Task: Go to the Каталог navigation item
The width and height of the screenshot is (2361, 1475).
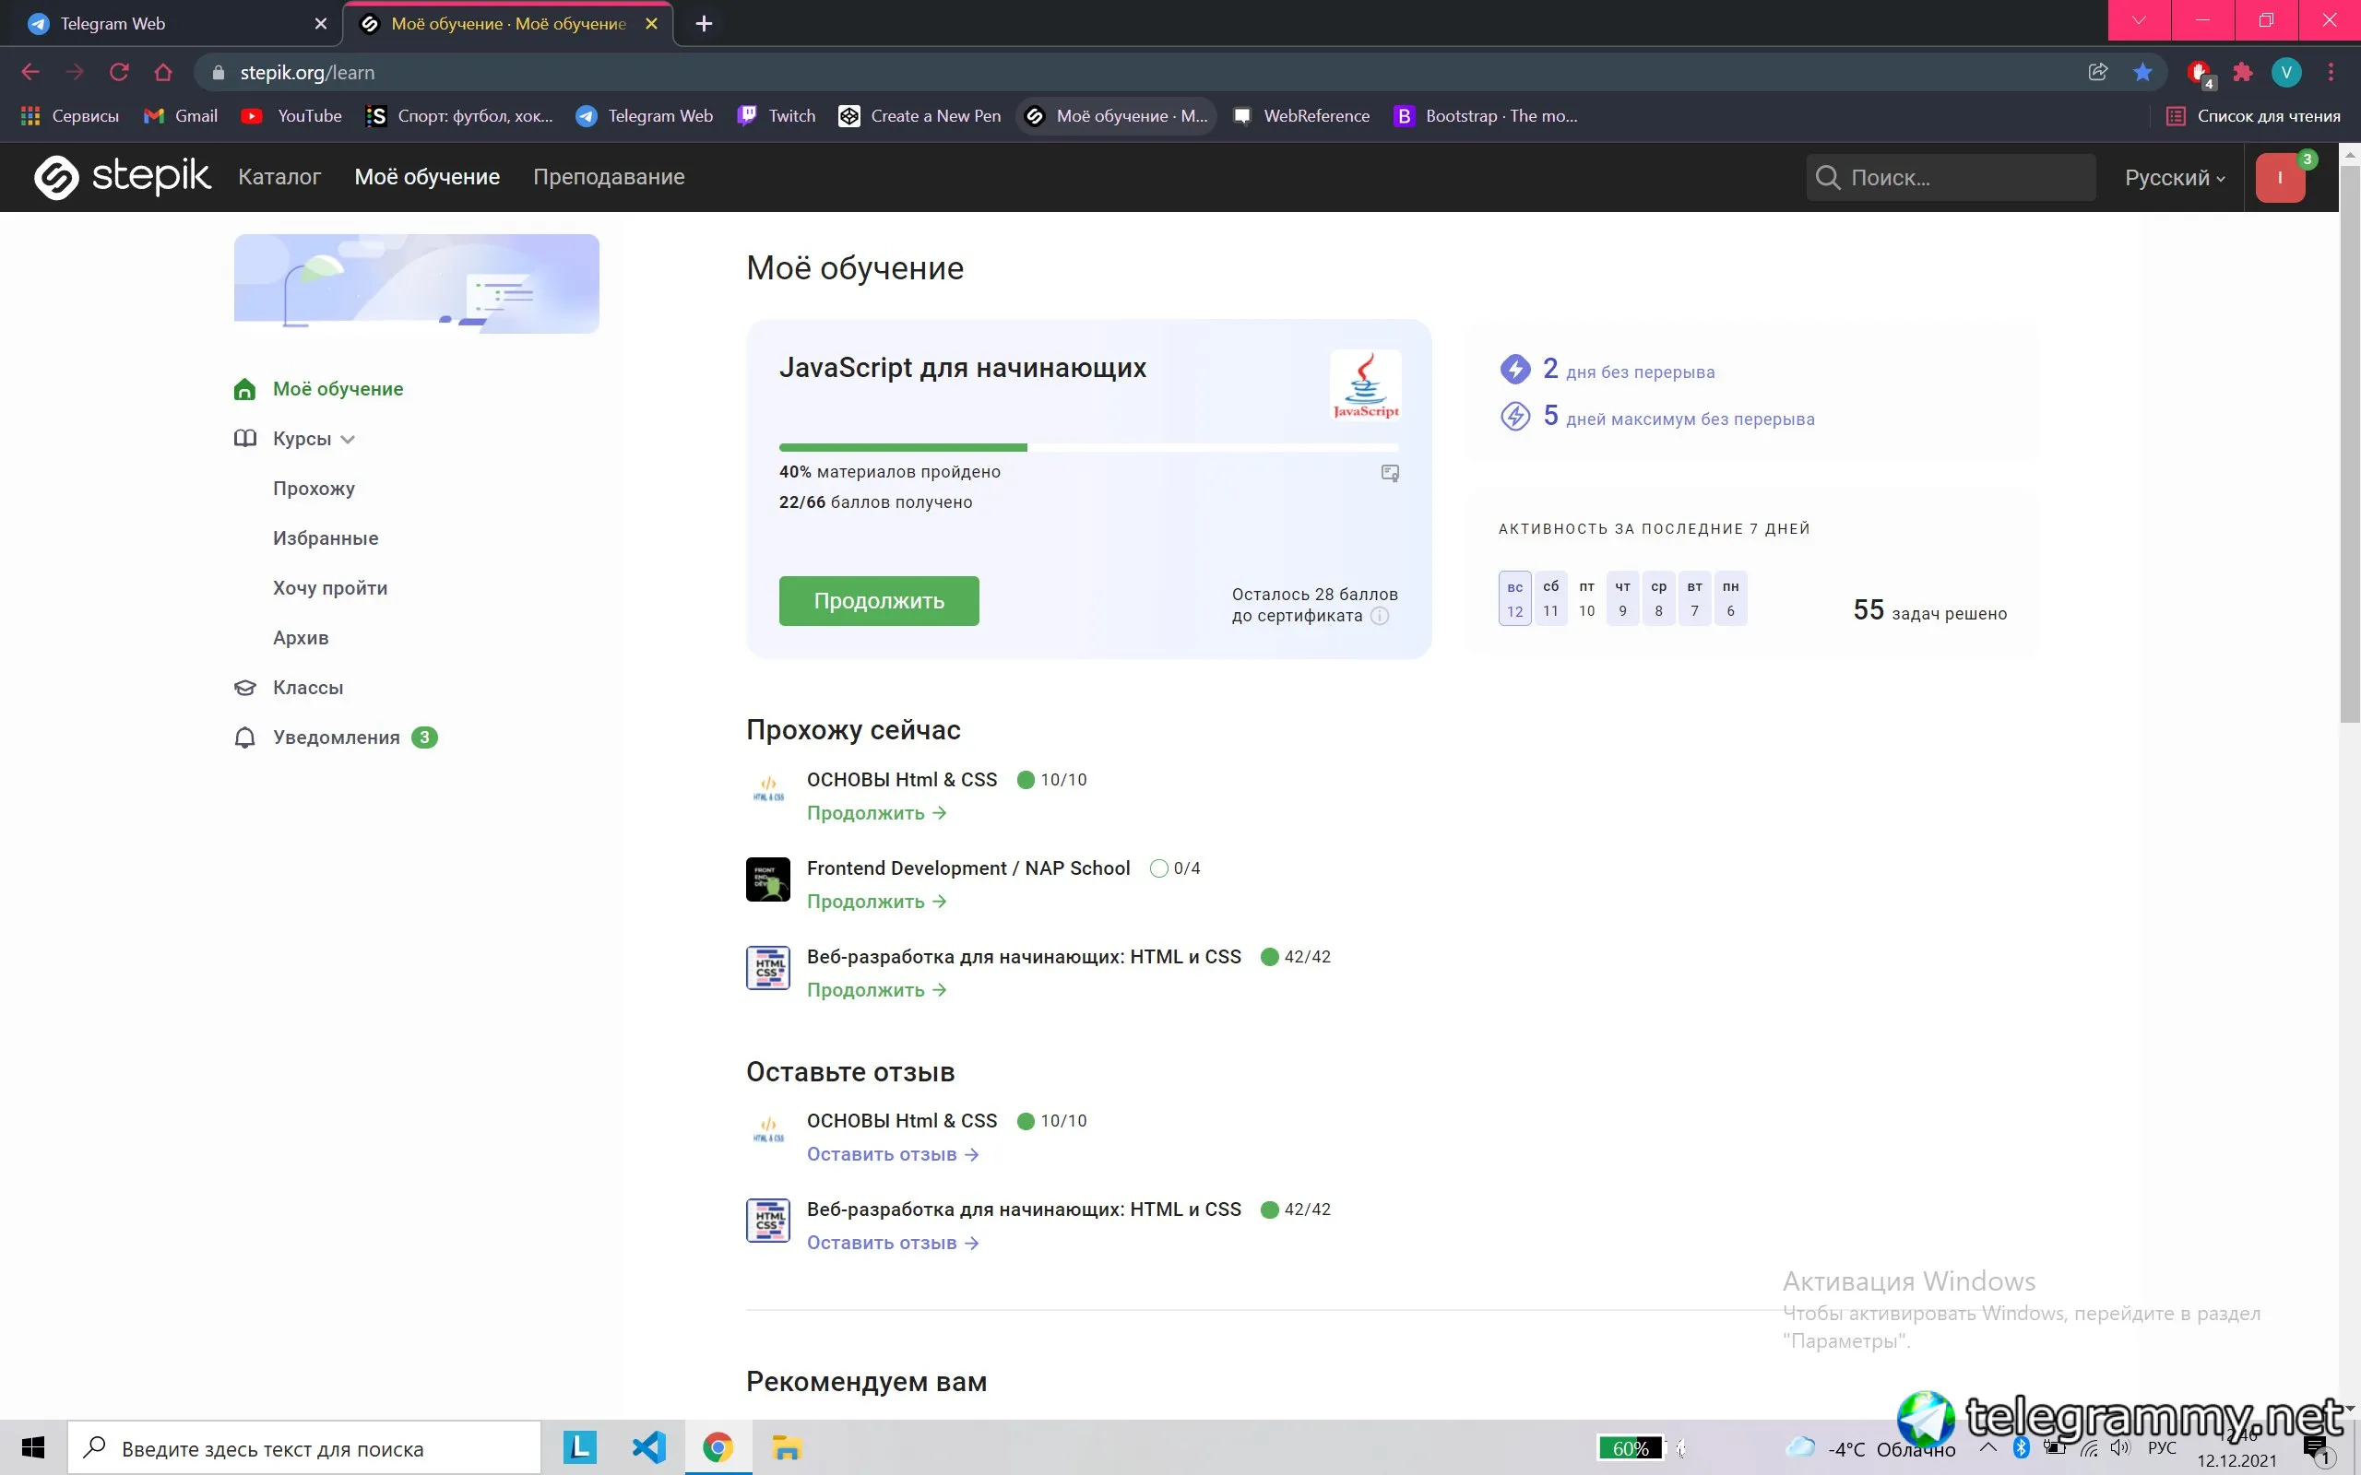Action: (279, 177)
